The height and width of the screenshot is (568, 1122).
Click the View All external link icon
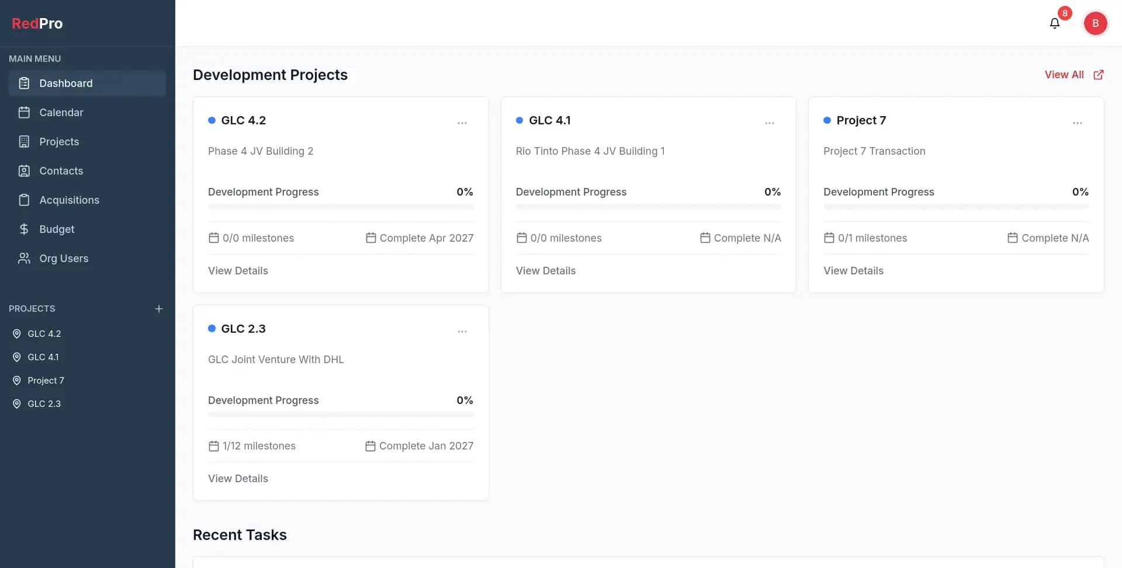[1098, 75]
